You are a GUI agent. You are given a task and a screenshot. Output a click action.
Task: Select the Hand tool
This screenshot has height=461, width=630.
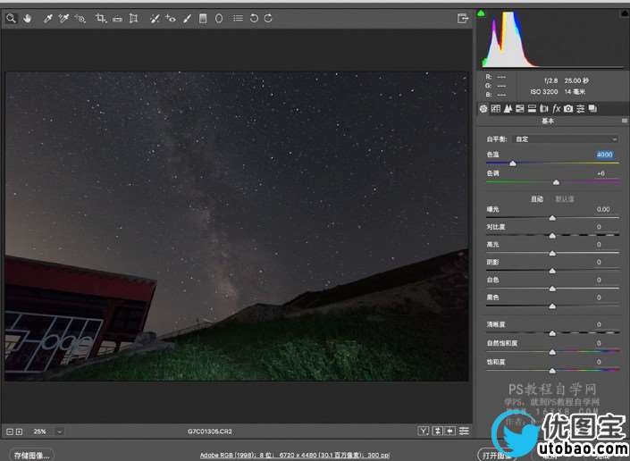pyautogui.click(x=28, y=18)
